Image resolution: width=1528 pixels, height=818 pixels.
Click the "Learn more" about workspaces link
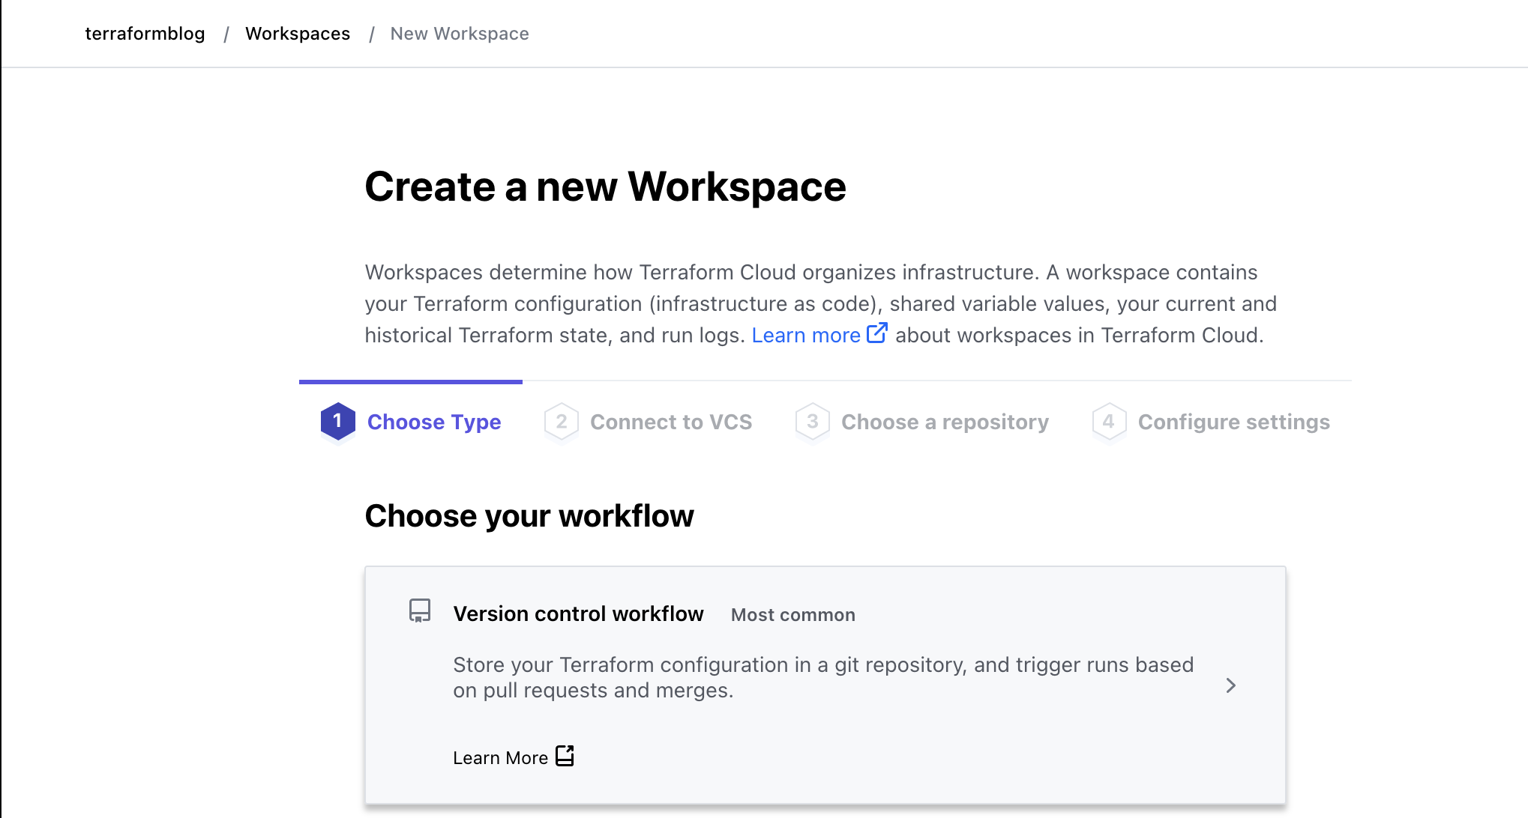coord(805,334)
